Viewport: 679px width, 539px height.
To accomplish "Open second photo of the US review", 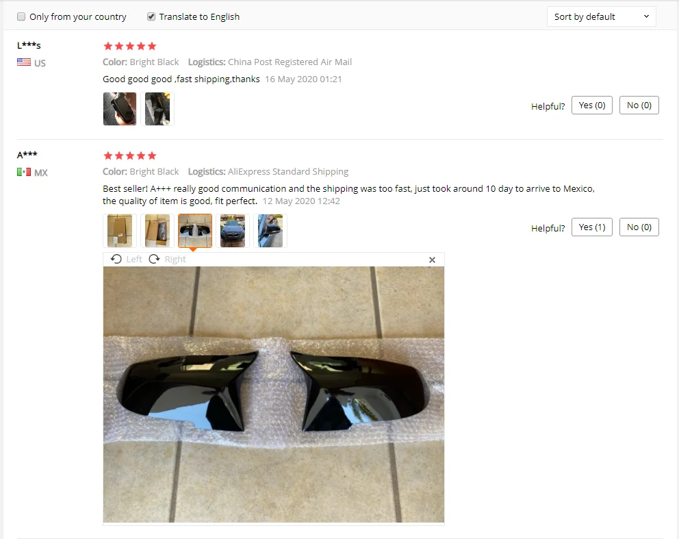I will coord(157,109).
